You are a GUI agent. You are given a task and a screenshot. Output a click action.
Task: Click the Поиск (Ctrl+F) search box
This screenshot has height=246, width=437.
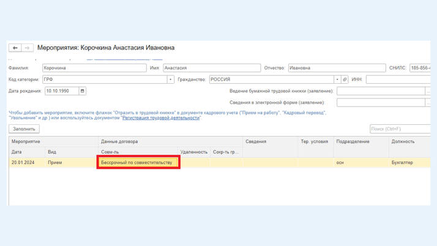point(400,129)
